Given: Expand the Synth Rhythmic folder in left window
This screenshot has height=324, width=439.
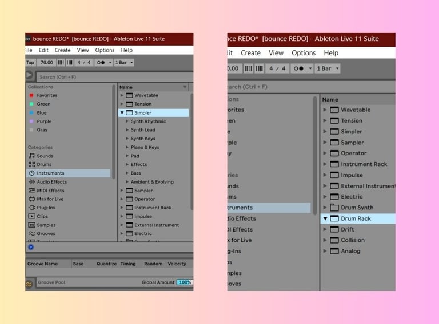Looking at the screenshot, I should click(127, 121).
